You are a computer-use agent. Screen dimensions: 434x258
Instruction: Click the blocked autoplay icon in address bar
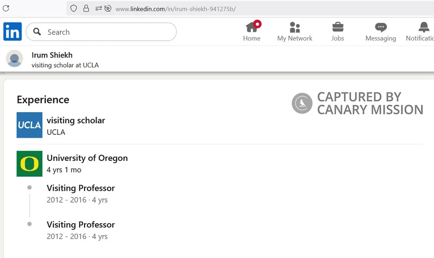107,9
